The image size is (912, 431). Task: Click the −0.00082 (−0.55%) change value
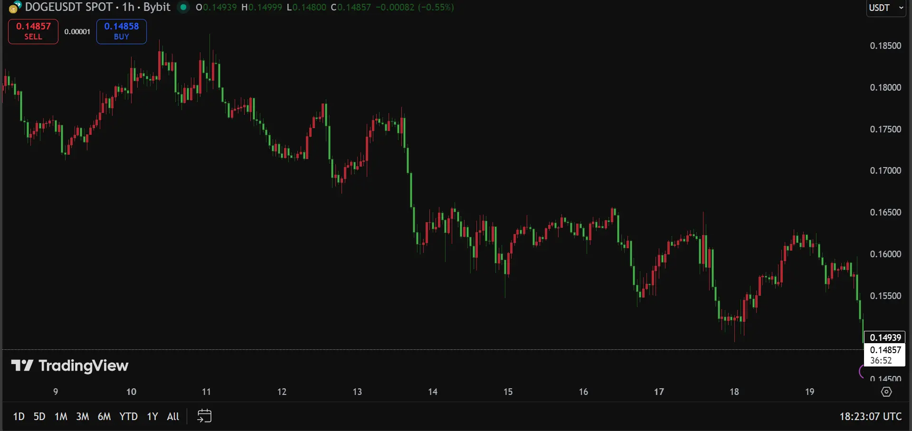pyautogui.click(x=415, y=7)
